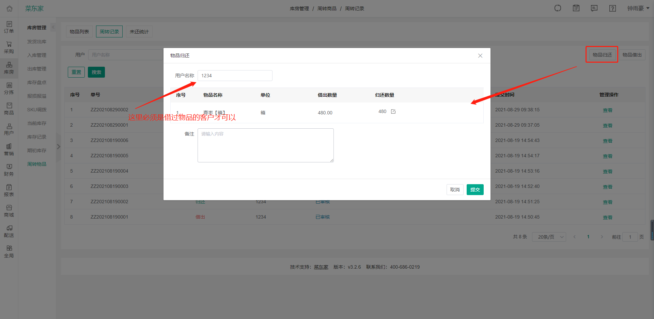Viewport: 654px width, 319px height.
Task: Open the messages chat icon in header
Action: coord(594,9)
